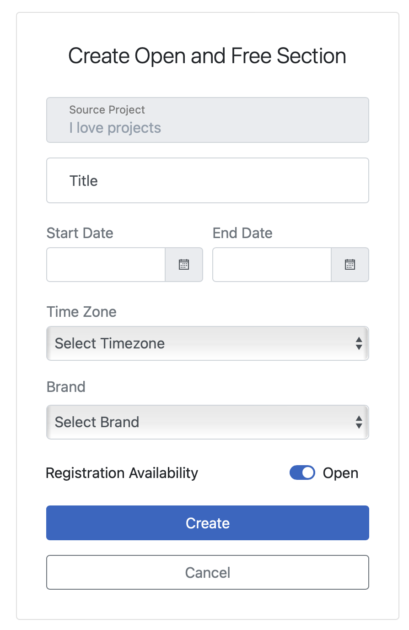Click the End Date label
The height and width of the screenshot is (630, 409).
[x=242, y=233]
